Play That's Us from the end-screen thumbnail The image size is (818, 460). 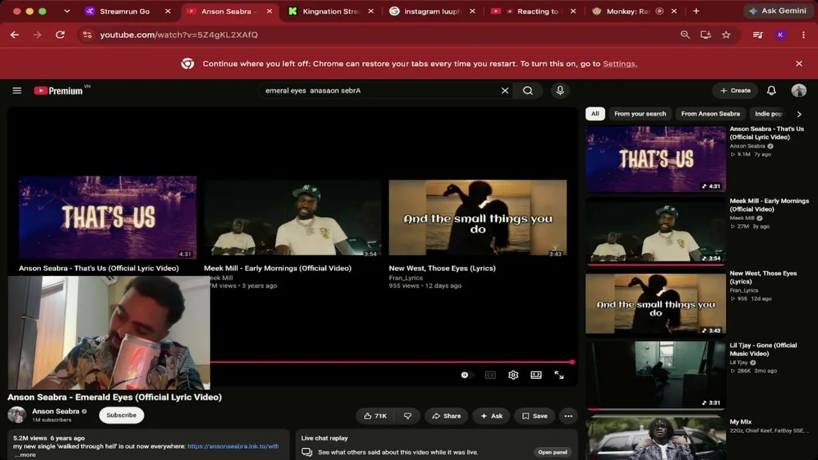[107, 217]
